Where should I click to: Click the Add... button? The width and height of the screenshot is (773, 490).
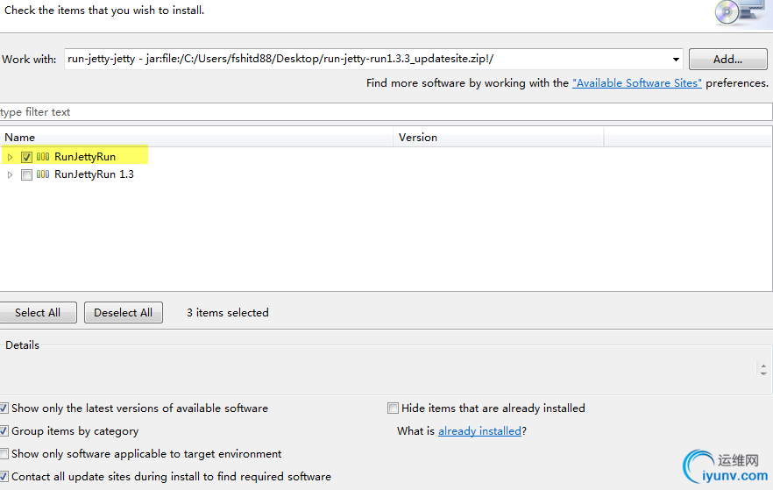click(x=727, y=59)
